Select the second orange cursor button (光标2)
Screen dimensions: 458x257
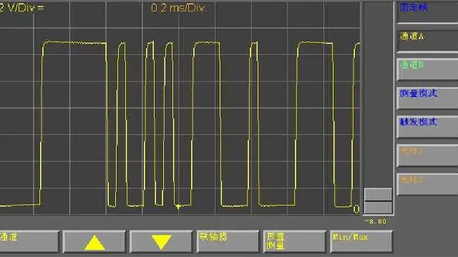pos(427,184)
